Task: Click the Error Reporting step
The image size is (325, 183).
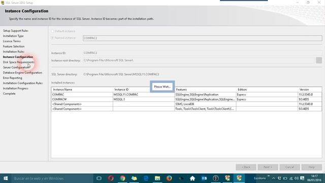Action: coord(12,78)
